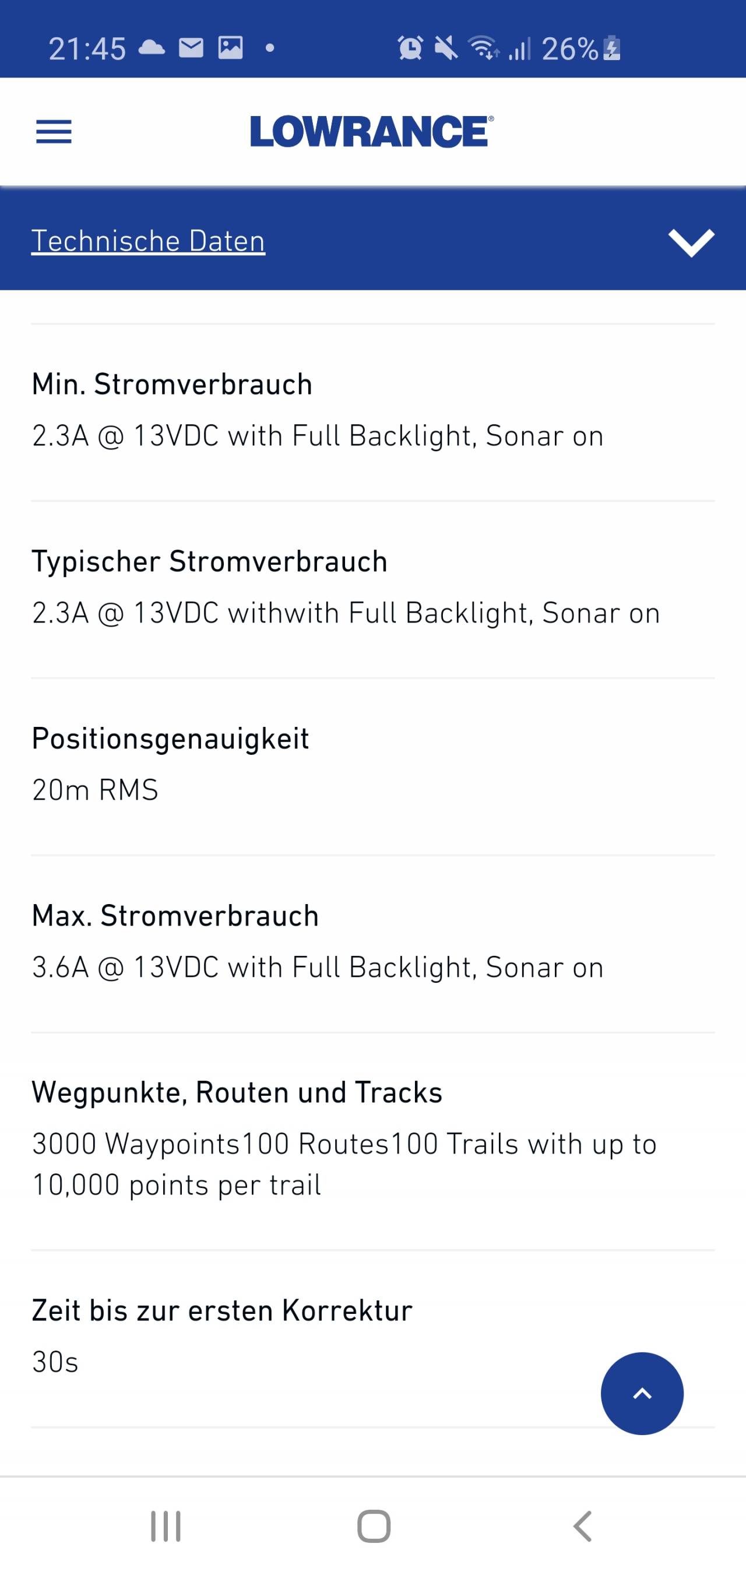Image resolution: width=746 pixels, height=1575 pixels.
Task: Tap the Android back navigation button
Action: click(x=583, y=1526)
